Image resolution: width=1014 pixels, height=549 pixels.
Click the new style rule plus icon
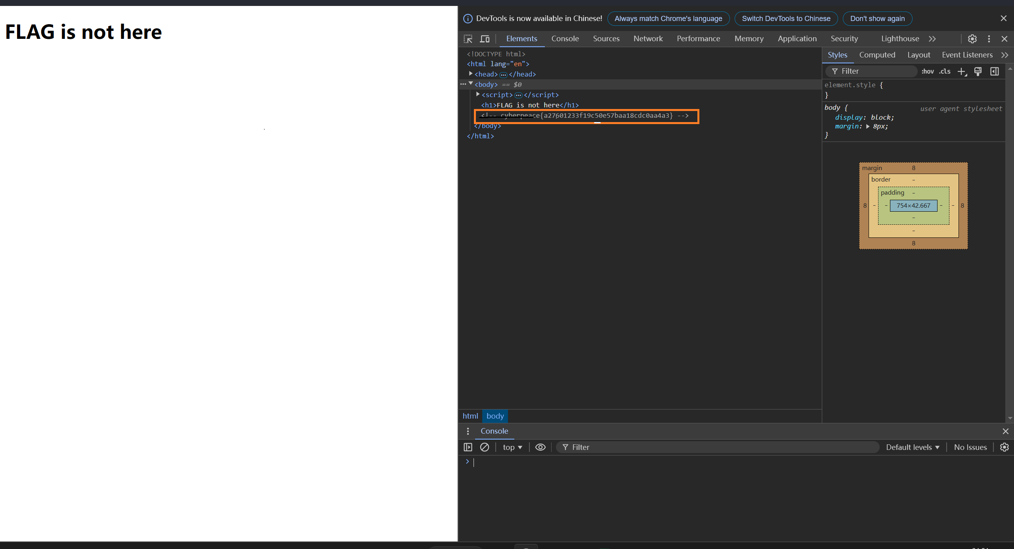(x=962, y=71)
